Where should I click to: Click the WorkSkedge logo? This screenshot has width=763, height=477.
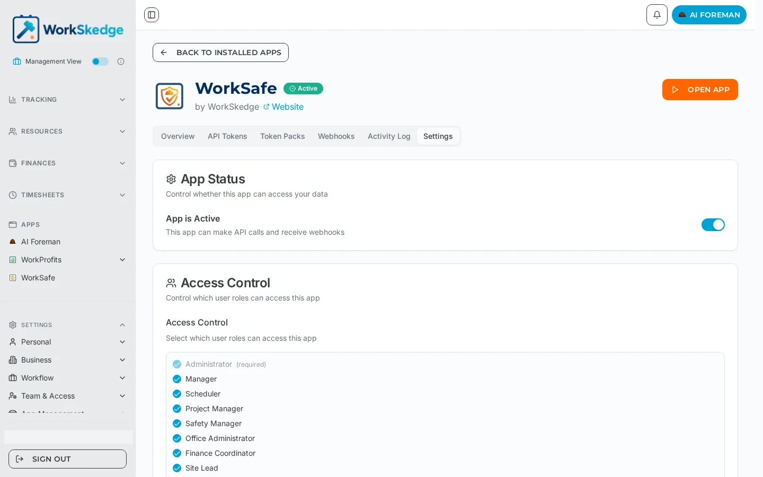(x=68, y=29)
